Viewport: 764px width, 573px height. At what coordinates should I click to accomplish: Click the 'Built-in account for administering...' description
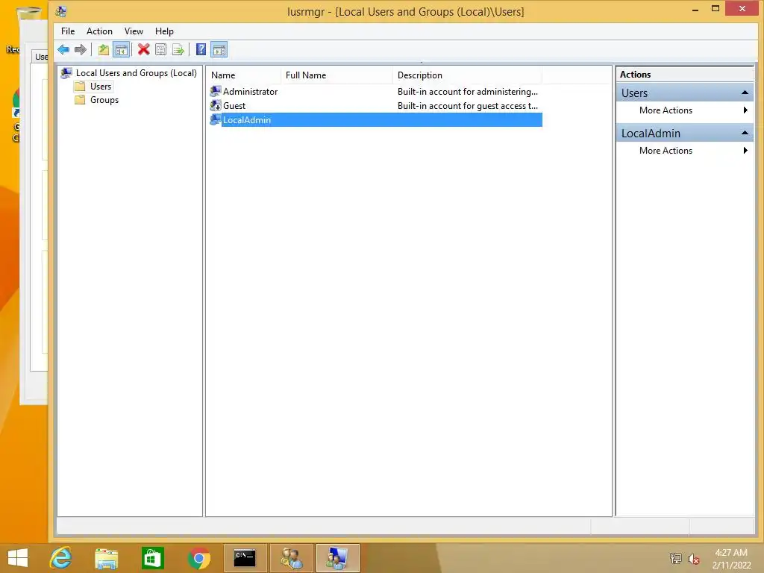(x=467, y=92)
